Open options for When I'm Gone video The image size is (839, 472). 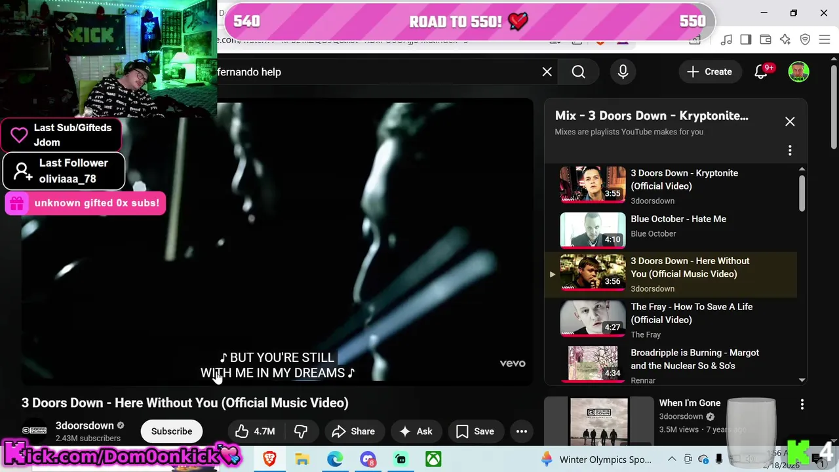click(802, 404)
